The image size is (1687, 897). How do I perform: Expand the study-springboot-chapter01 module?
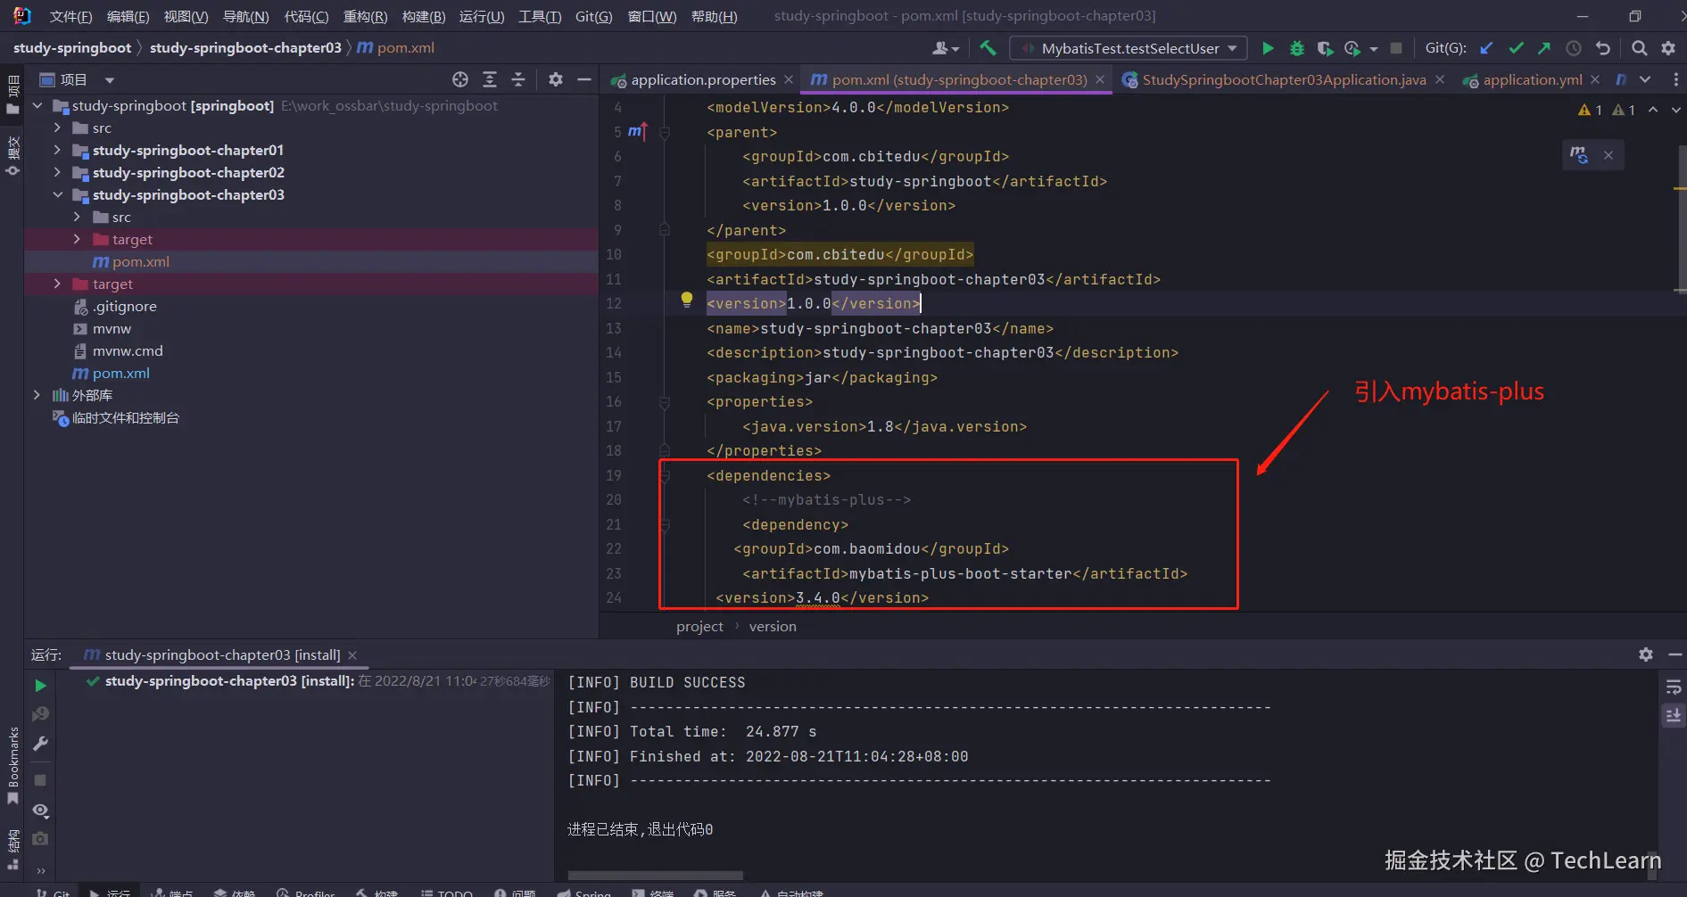57,150
